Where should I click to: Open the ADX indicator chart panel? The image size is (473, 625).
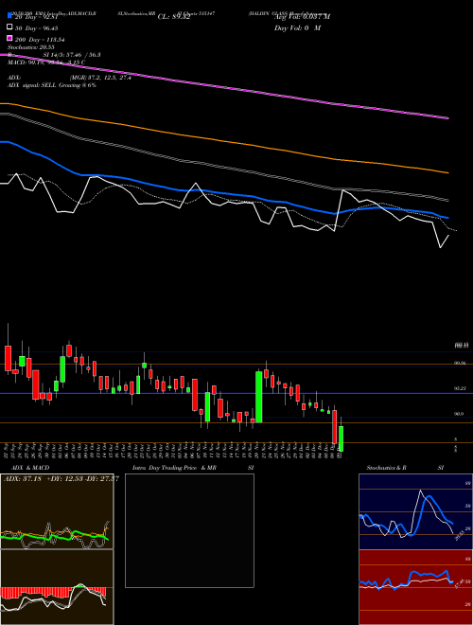pos(57,511)
